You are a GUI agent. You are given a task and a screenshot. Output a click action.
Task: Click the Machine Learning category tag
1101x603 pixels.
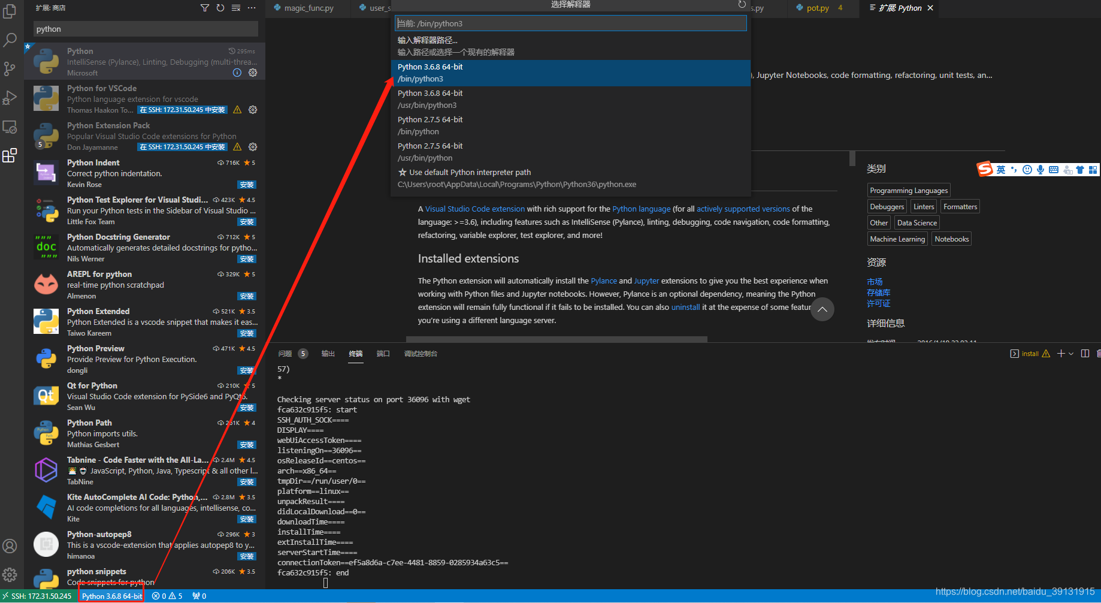click(x=897, y=239)
